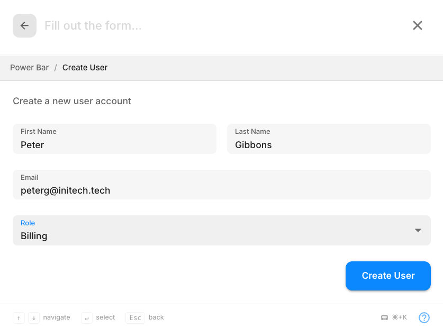The width and height of the screenshot is (443, 328).
Task: Click the 'Create a new user account' heading
Action: point(72,101)
